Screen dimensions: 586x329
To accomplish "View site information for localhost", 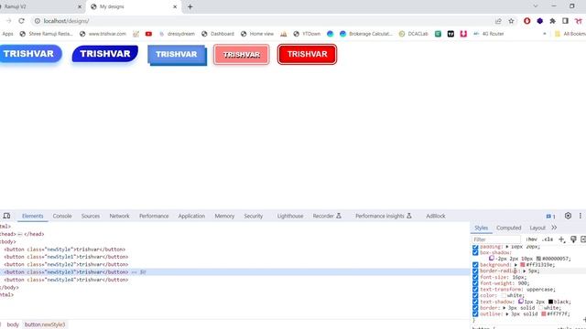I will 38,21.
